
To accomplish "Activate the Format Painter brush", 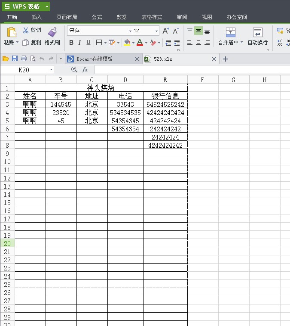I will pos(52,32).
